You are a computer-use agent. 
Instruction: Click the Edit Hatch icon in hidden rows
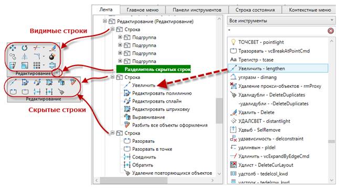[49, 82]
